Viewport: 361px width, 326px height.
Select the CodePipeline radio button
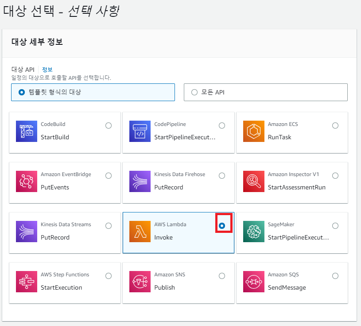click(222, 126)
